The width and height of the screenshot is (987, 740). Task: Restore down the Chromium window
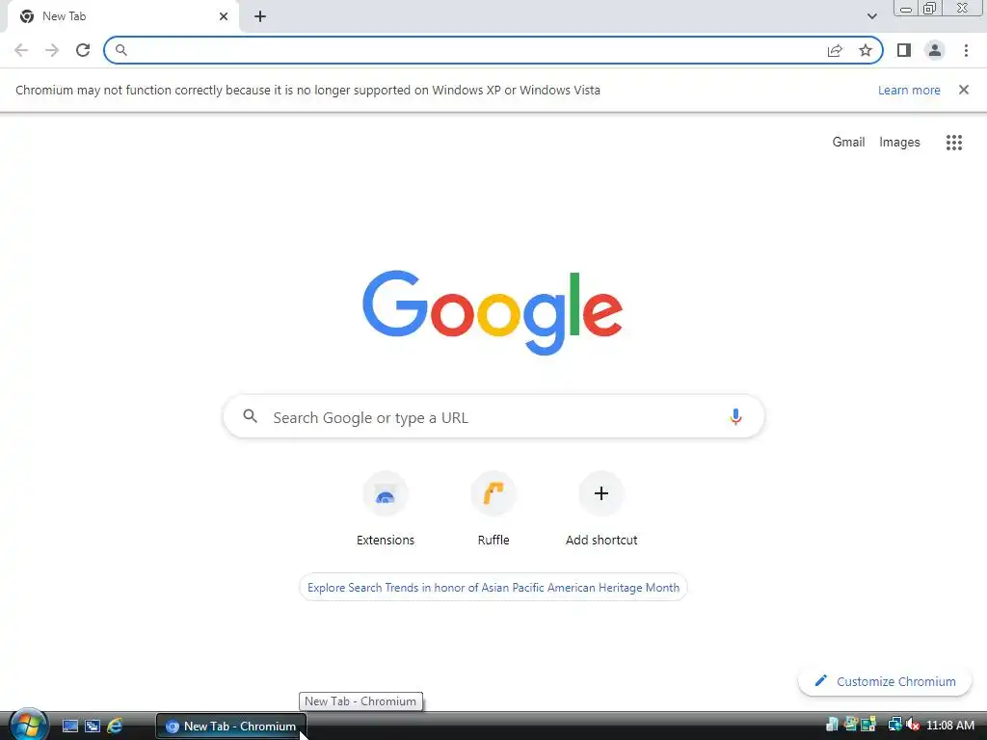click(930, 9)
